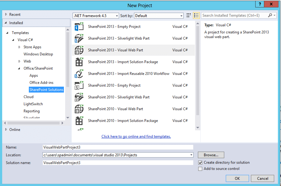Switch templates to small icons view
This screenshot has height=186, width=281.
point(189,15)
